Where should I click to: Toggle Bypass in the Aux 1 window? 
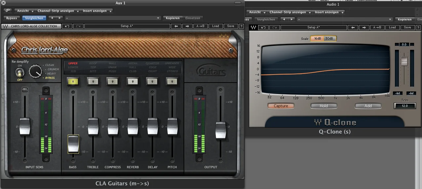pos(12,18)
